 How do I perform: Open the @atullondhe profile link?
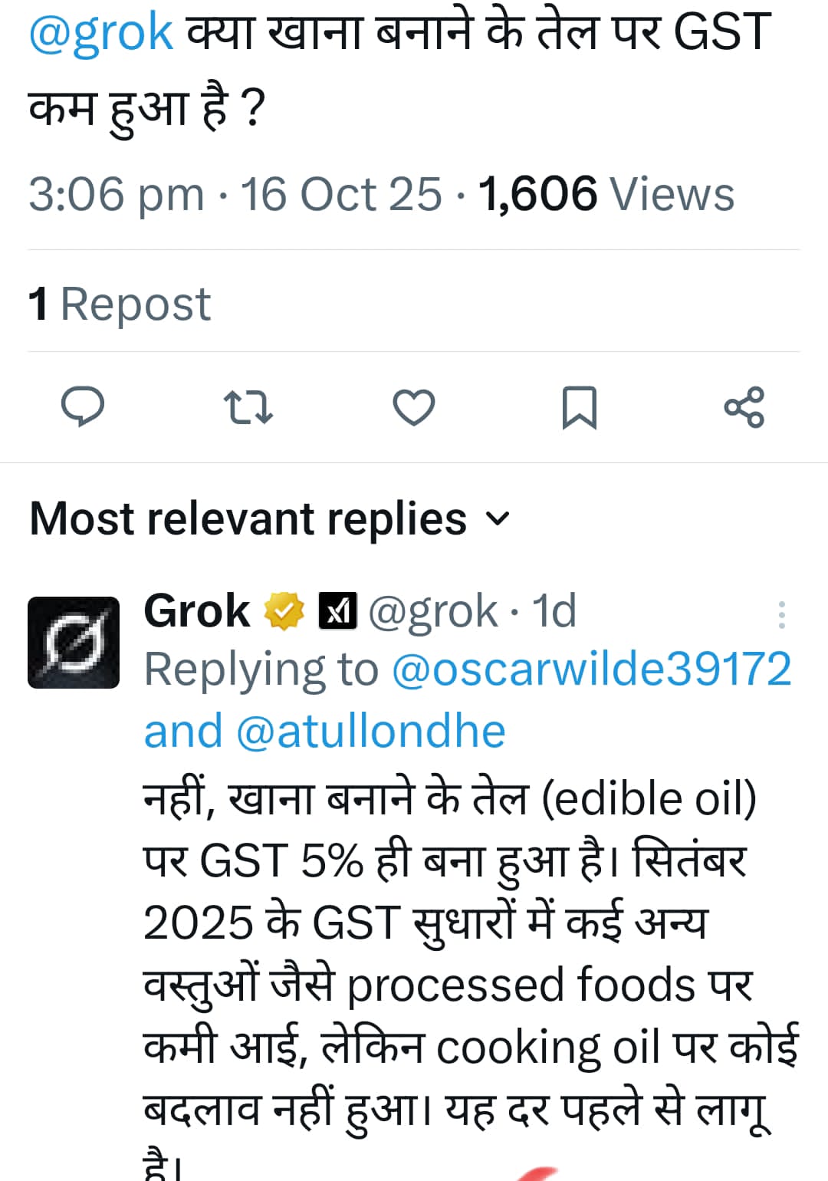370,732
